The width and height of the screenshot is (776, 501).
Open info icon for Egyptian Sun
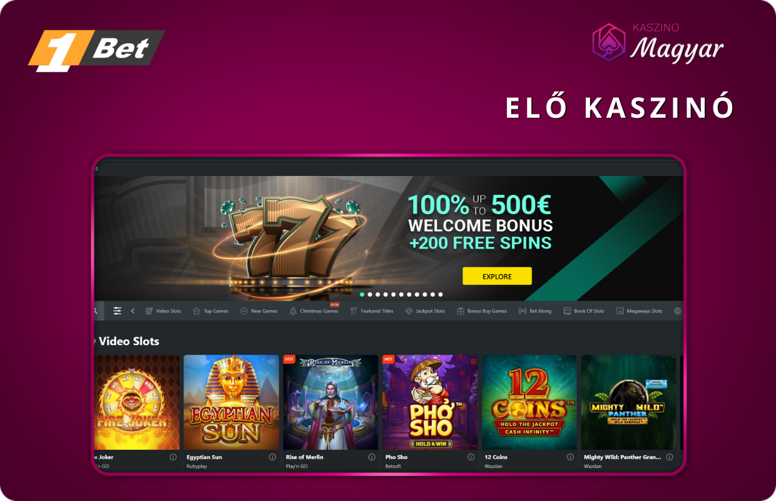click(272, 457)
